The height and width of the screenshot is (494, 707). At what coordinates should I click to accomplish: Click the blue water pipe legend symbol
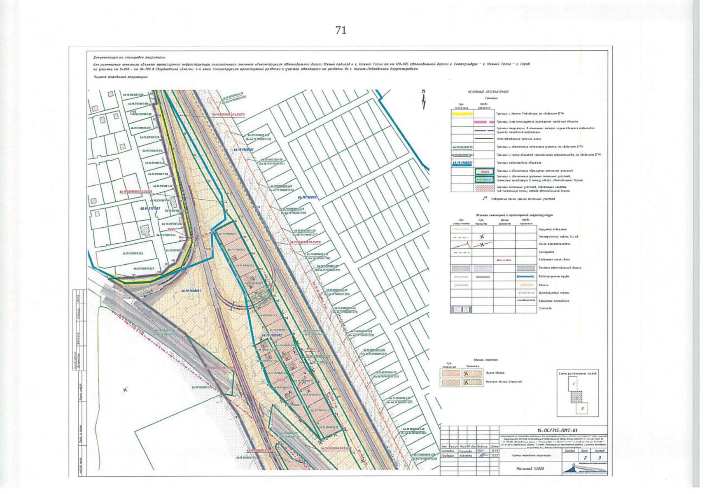point(526,277)
